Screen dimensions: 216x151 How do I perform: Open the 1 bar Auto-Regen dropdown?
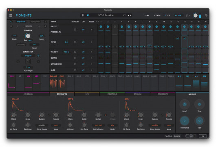coord(28,67)
